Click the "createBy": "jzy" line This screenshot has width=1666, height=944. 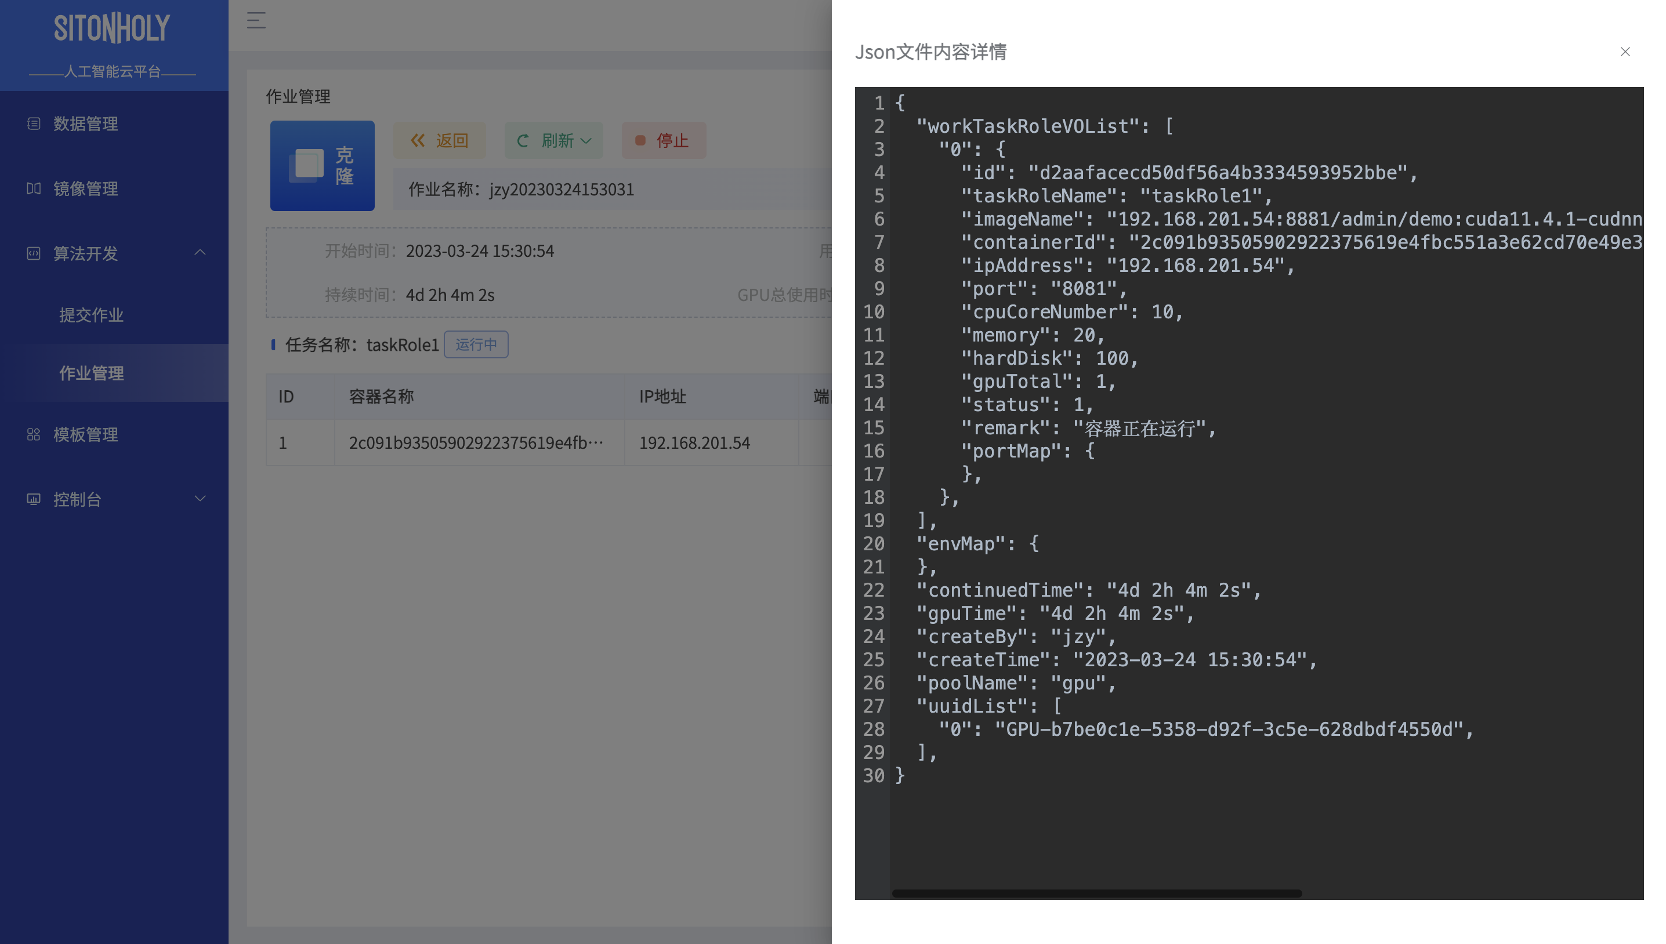(1017, 637)
